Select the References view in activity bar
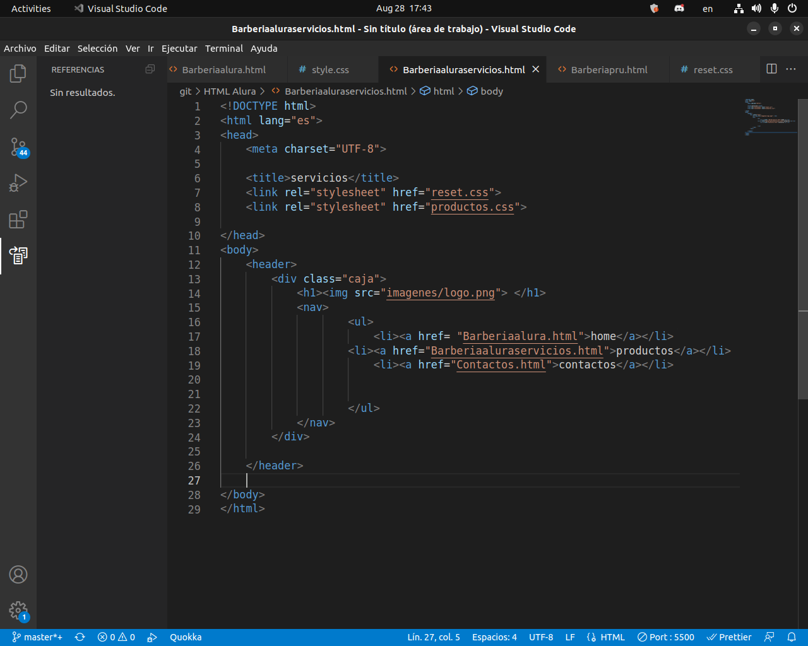Image resolution: width=808 pixels, height=646 pixels. (x=18, y=255)
